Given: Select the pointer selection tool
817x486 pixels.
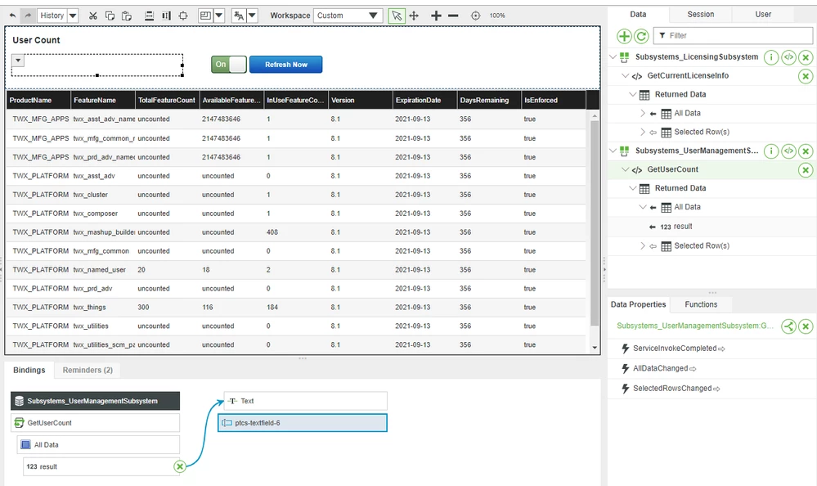Looking at the screenshot, I should tap(397, 16).
